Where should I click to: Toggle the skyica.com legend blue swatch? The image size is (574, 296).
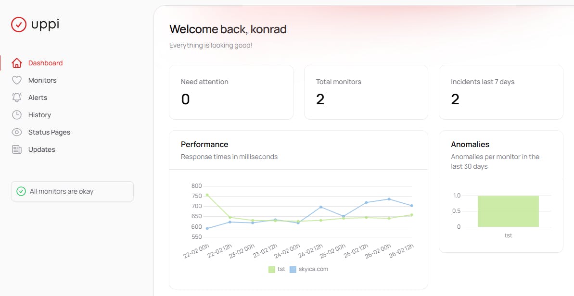click(x=293, y=269)
